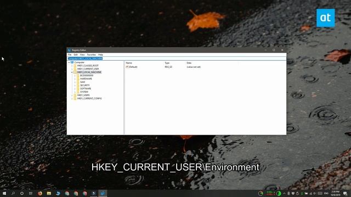Open File Explorer from the taskbar
Image resolution: width=351 pixels, height=197 pixels.
tap(49, 193)
